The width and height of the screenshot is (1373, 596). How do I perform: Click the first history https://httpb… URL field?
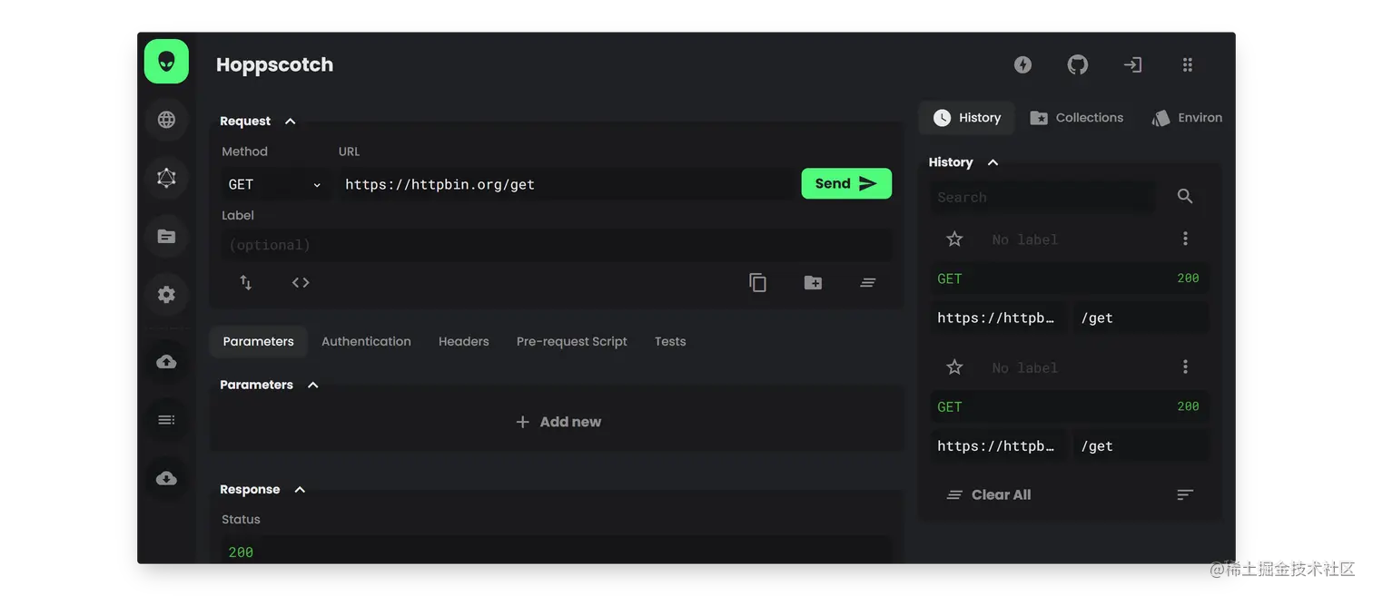pos(999,318)
